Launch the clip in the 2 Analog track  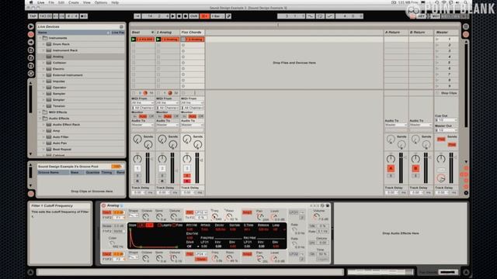[158, 40]
